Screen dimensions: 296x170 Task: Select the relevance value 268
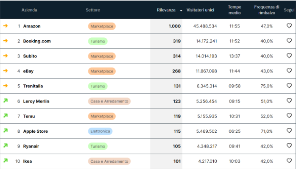coord(176,71)
